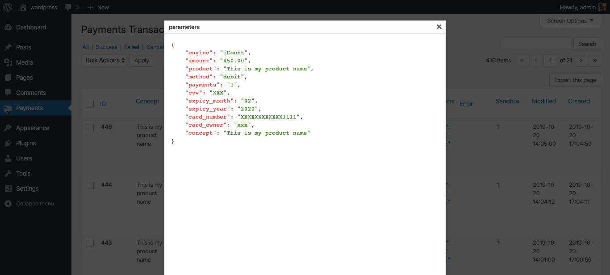Sort by the Concept column
The image size is (610, 275).
coord(147,101)
